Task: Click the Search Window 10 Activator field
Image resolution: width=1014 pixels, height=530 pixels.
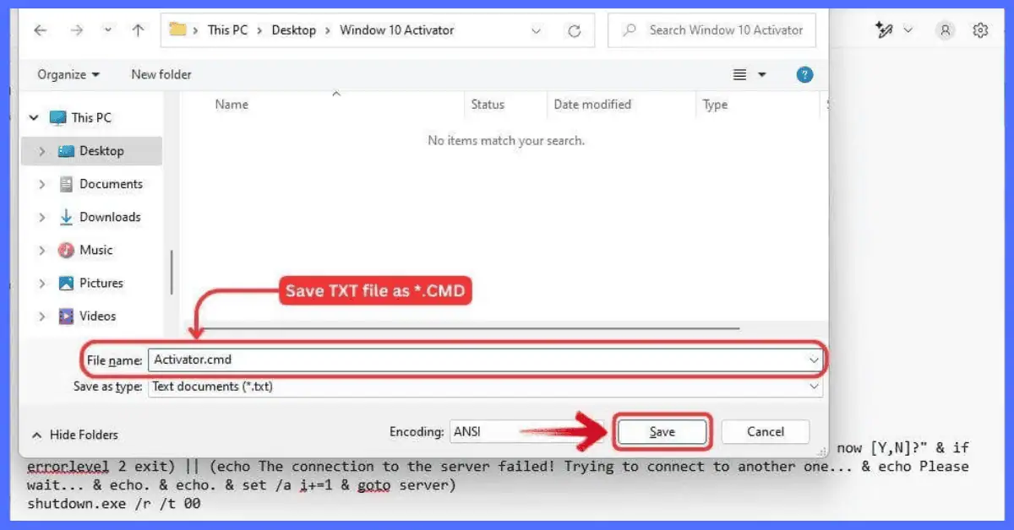Action: (711, 30)
